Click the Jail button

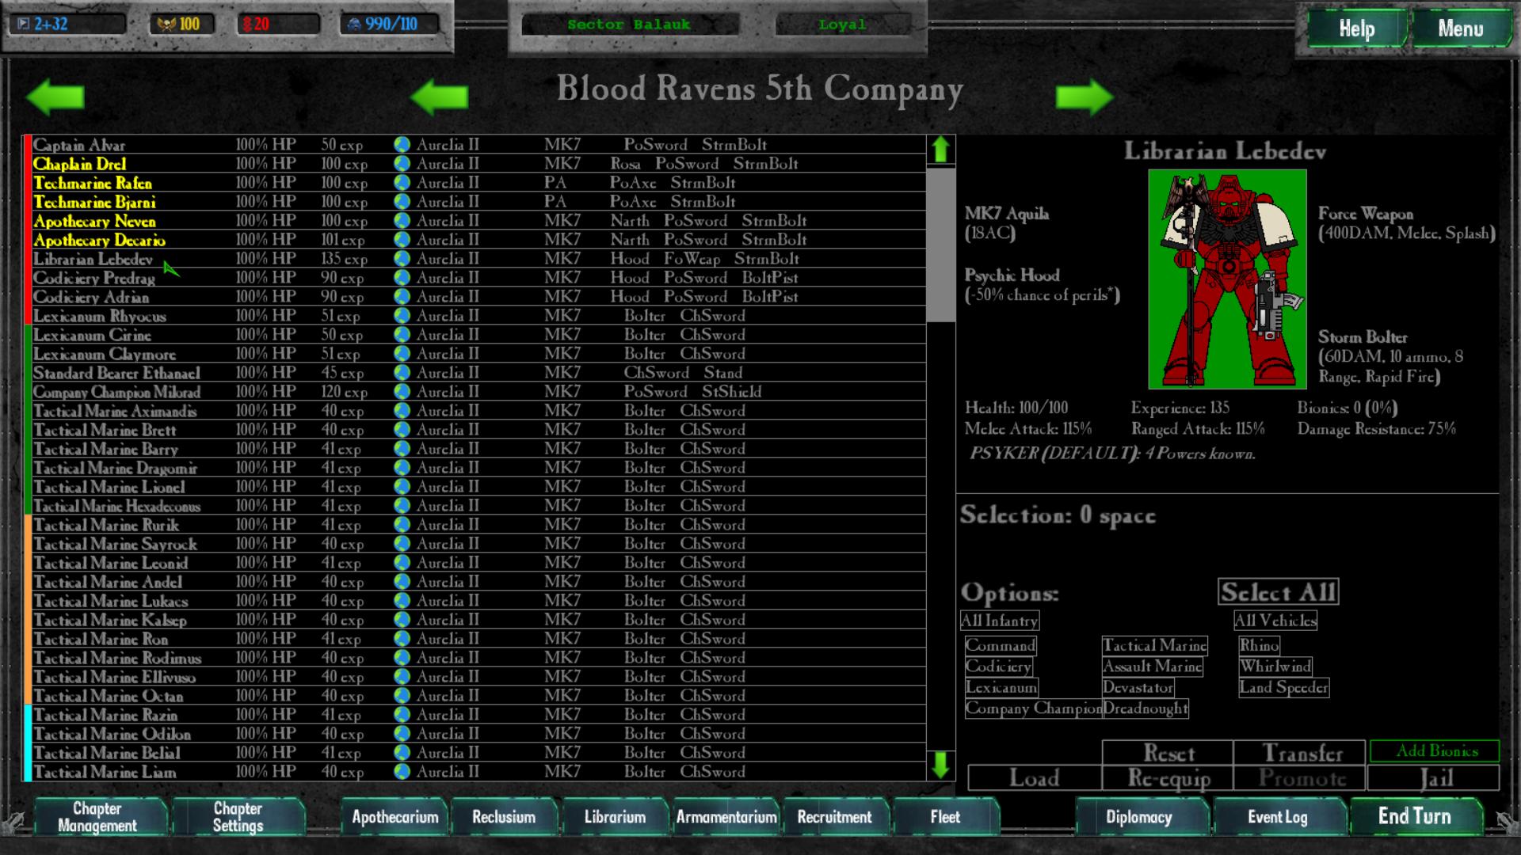pyautogui.click(x=1435, y=778)
